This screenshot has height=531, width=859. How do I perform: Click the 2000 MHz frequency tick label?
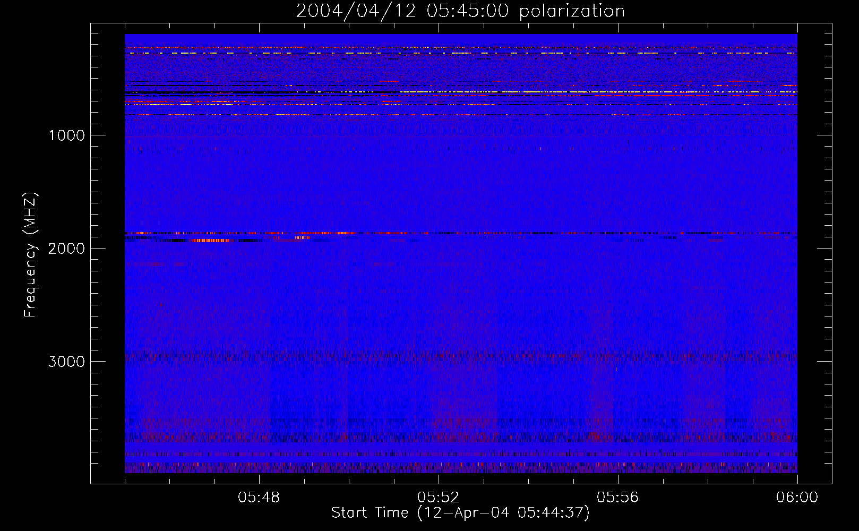click(66, 249)
